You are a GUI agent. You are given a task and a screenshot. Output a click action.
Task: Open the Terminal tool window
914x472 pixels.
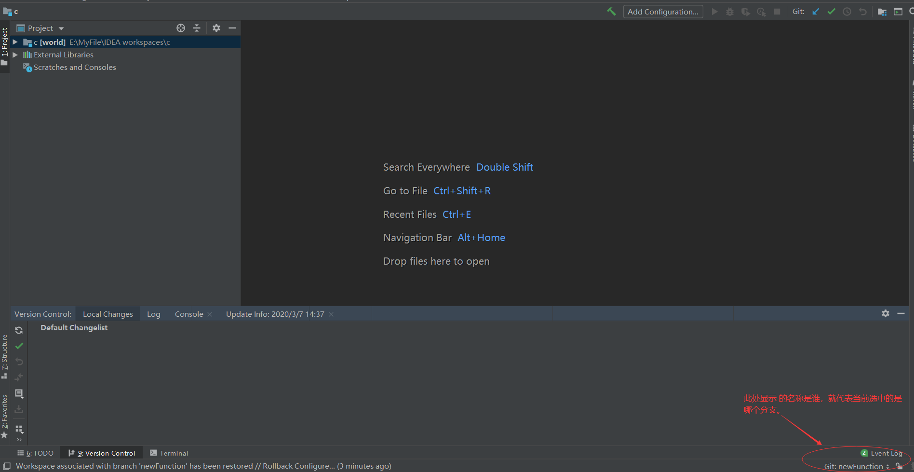tap(169, 453)
